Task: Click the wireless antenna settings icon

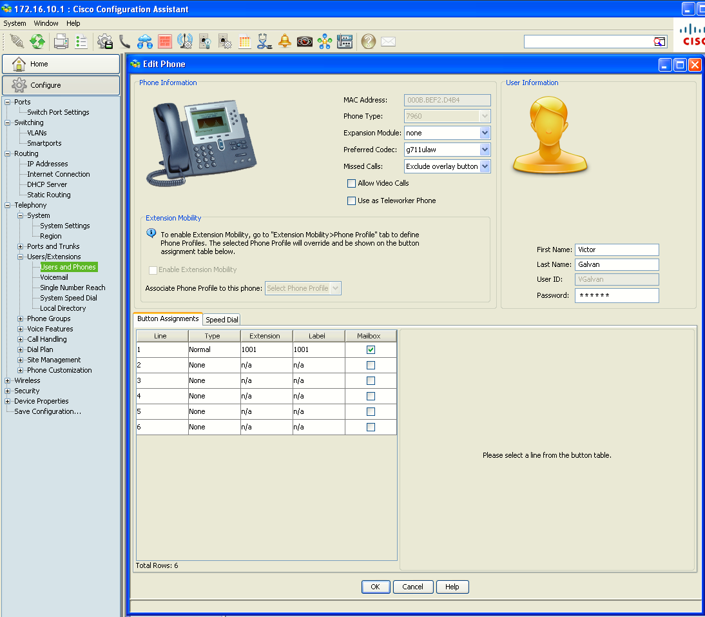Action: 185,41
